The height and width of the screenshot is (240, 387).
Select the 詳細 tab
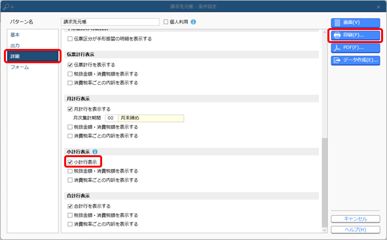33,56
